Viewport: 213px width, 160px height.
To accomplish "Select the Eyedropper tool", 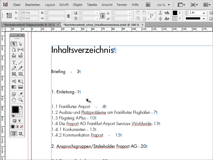I will [x=21, y=94].
